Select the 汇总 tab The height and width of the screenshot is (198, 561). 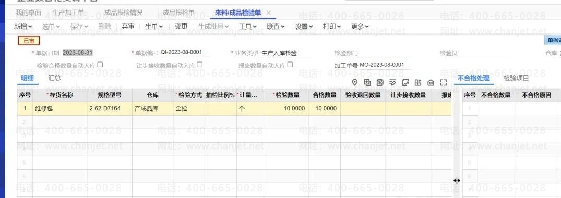click(54, 78)
